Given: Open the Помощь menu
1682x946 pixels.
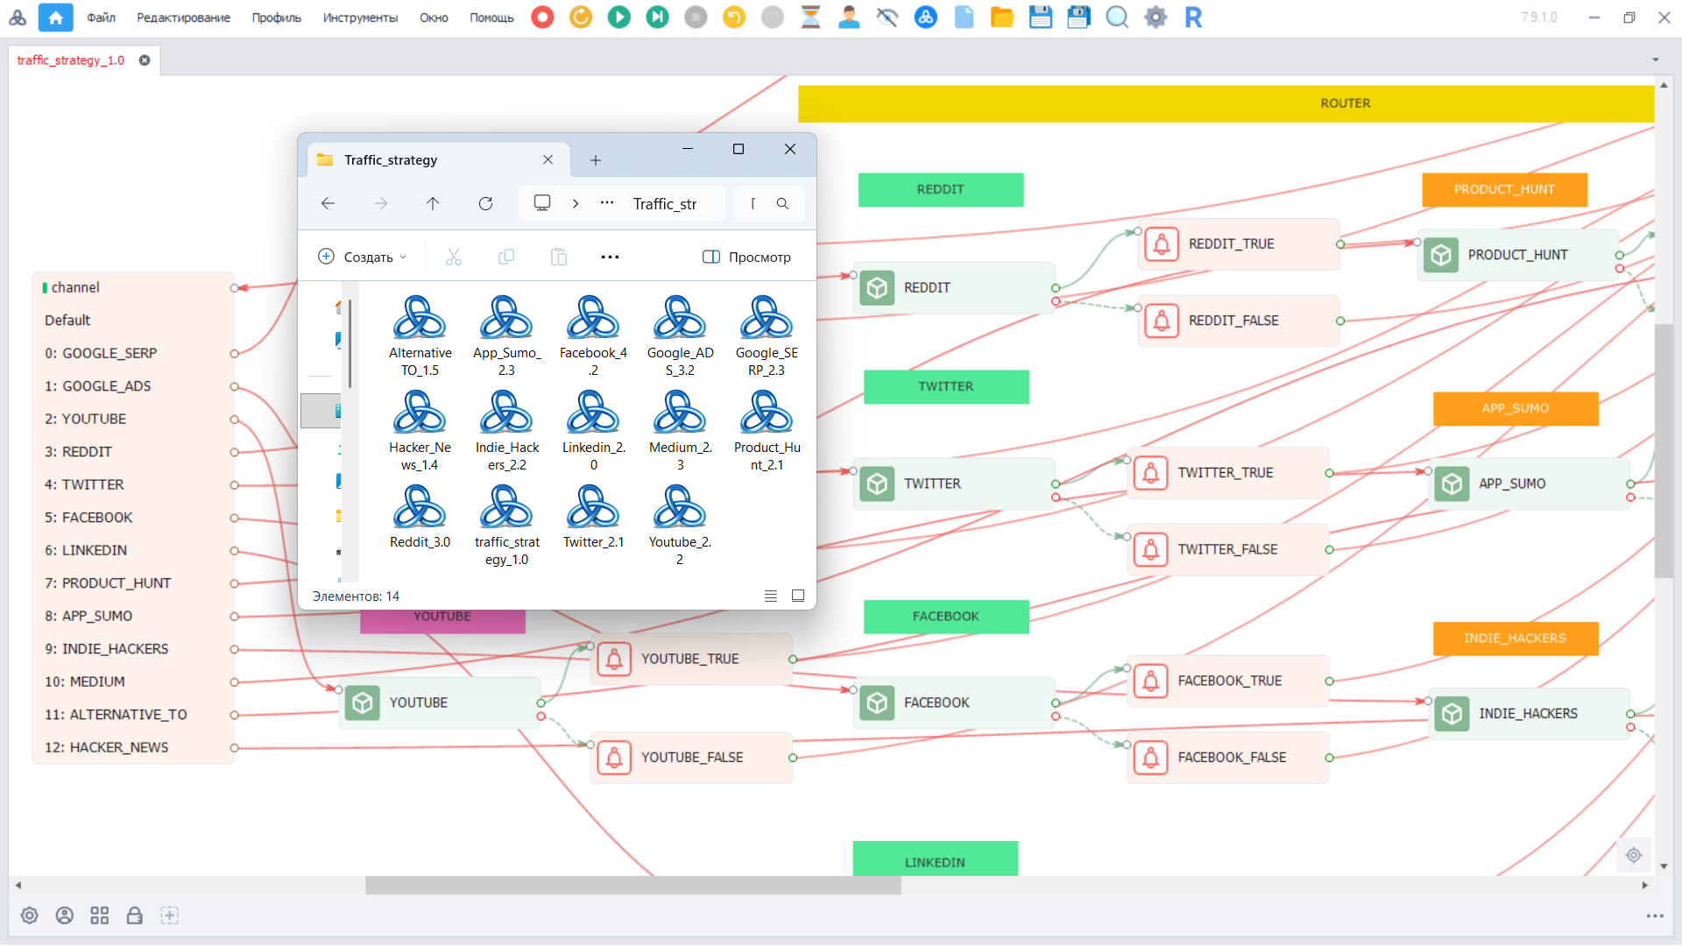Looking at the screenshot, I should pos(491,18).
